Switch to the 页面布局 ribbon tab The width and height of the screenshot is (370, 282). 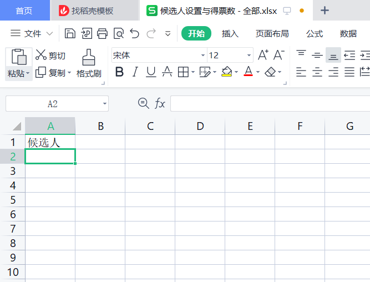pos(272,33)
